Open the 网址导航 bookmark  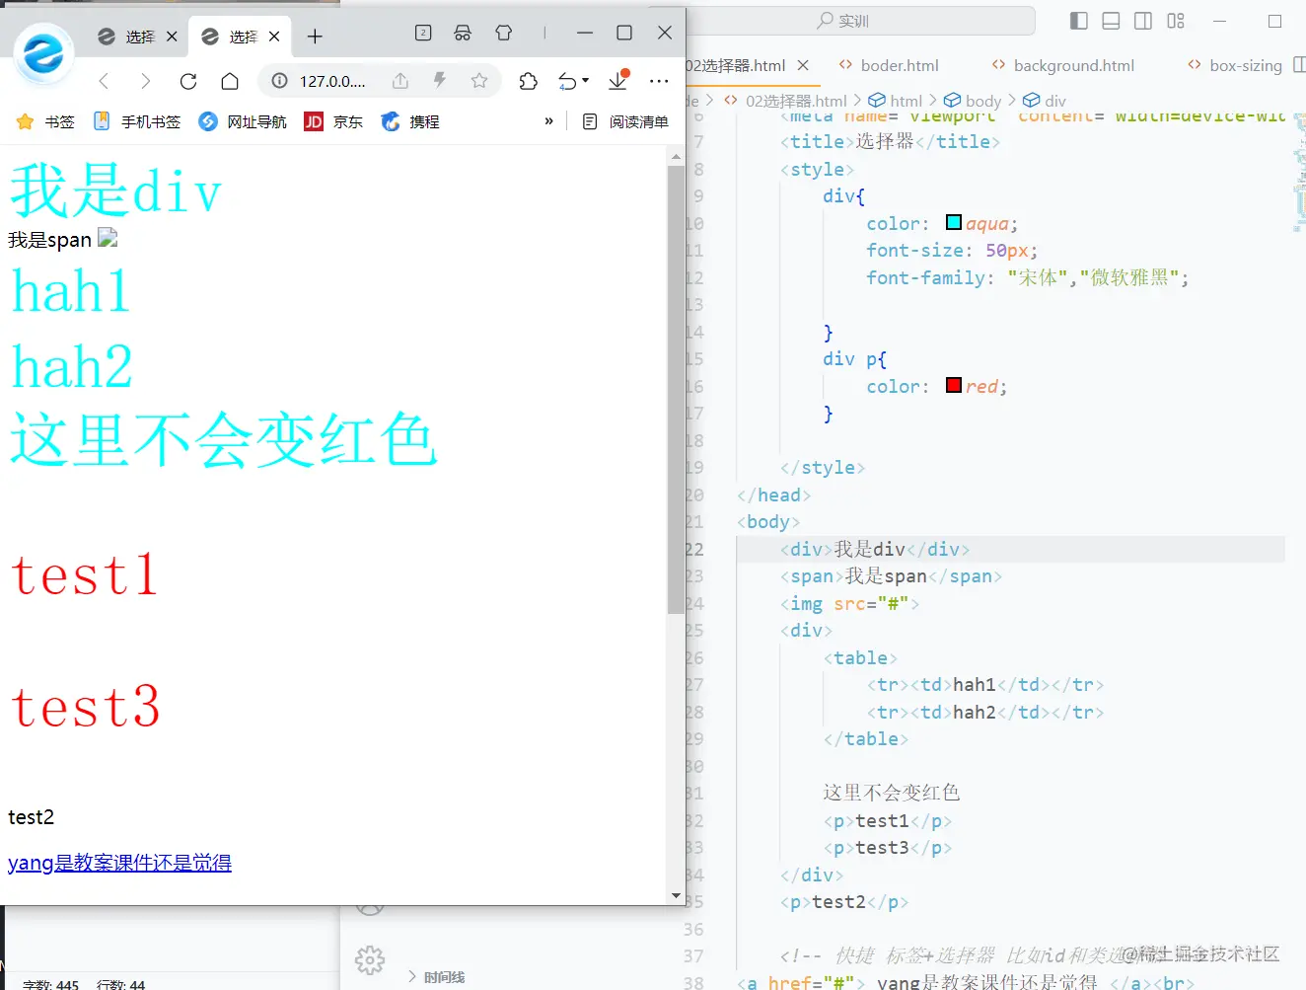click(x=243, y=121)
